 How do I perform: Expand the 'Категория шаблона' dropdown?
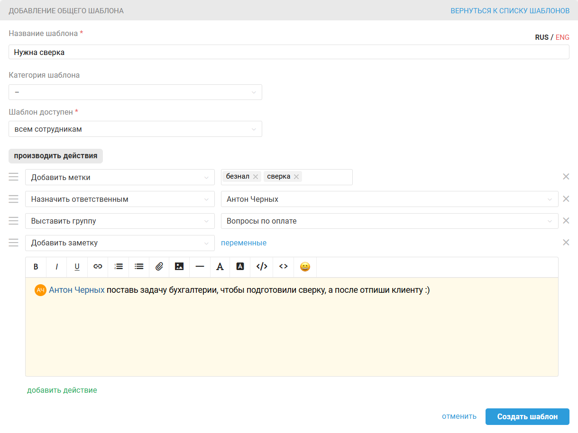coord(135,92)
